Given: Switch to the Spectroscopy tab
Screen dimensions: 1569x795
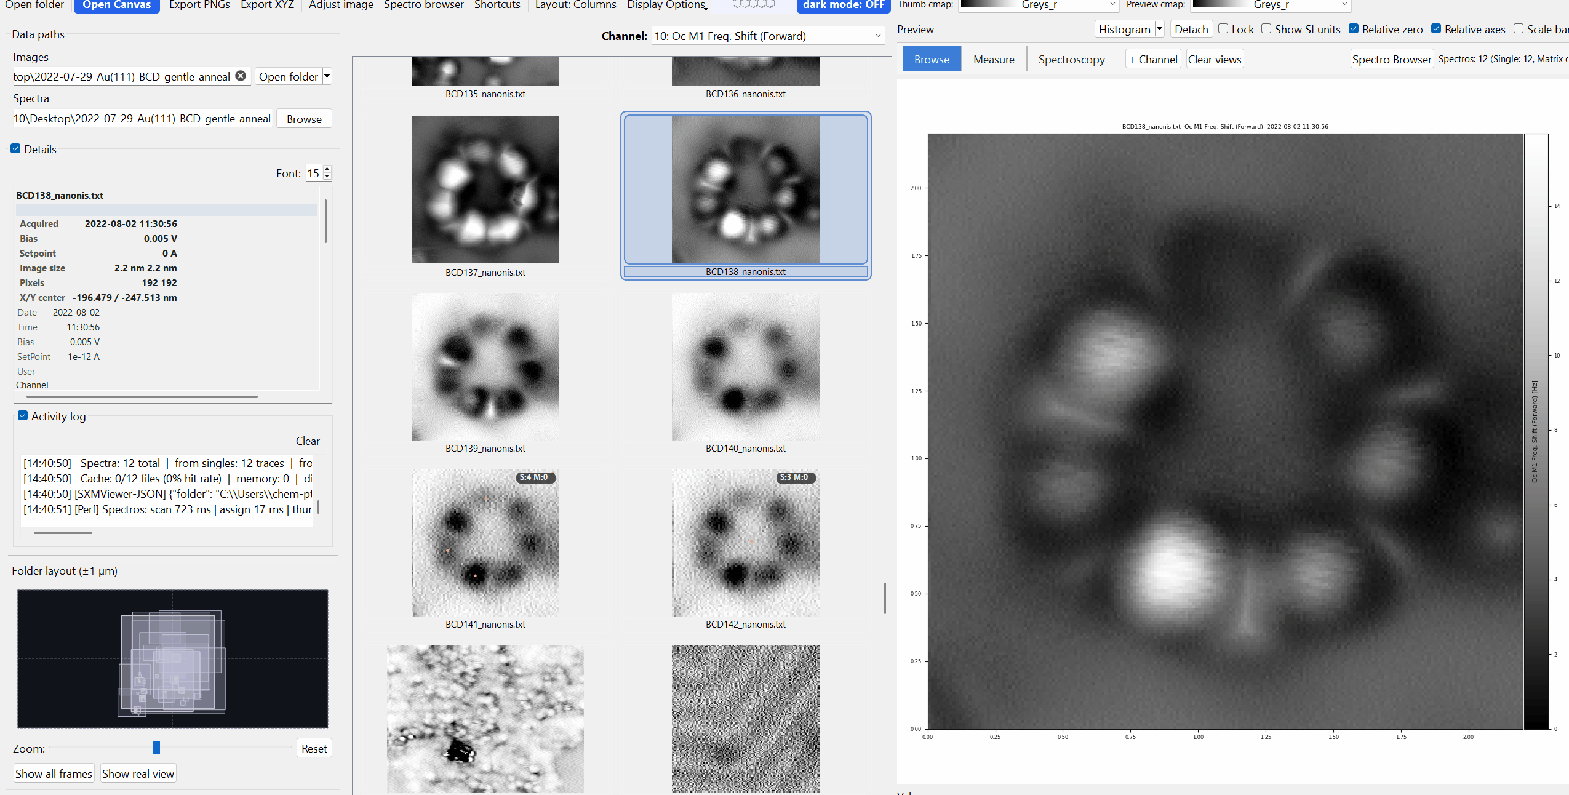Looking at the screenshot, I should point(1071,58).
